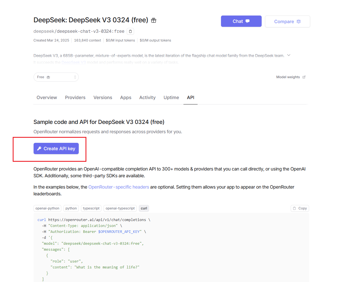
Task: Click the $0/M output tokens text
Action: (x=156, y=40)
